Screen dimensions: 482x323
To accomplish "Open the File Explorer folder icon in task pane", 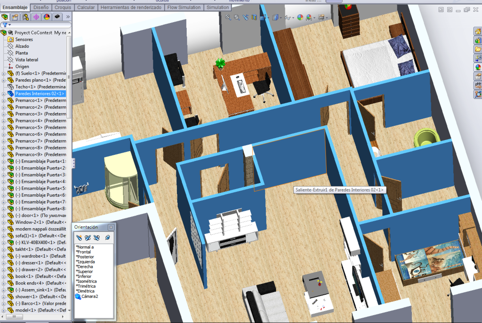I will pos(478,49).
